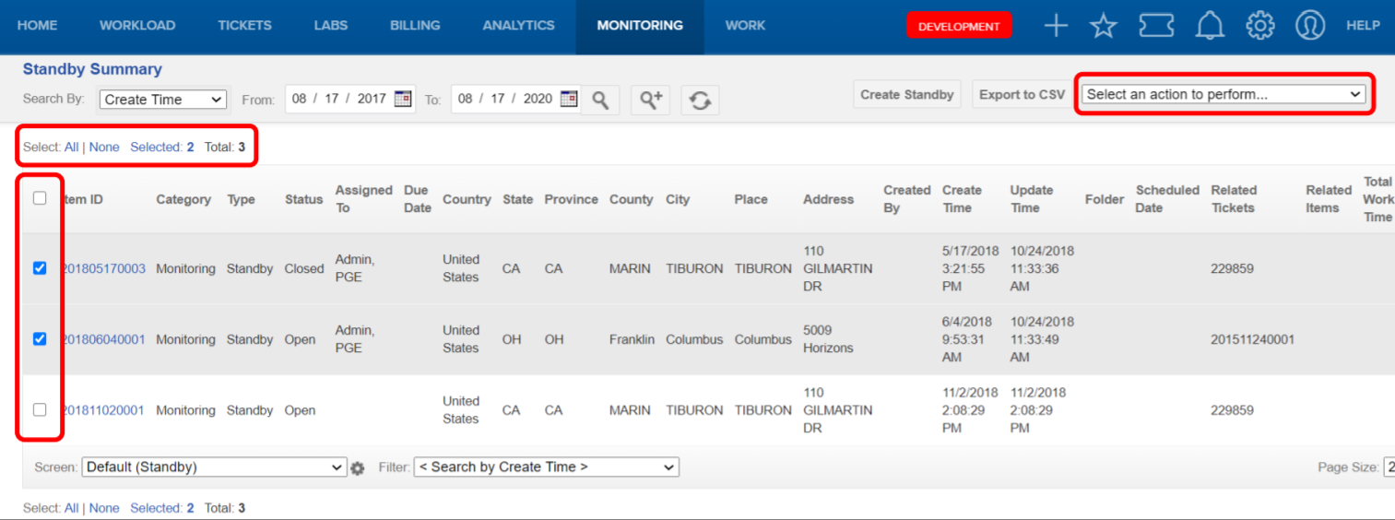Viewport: 1395px width, 520px height.
Task: Open item 201806040001 link
Action: coord(103,339)
